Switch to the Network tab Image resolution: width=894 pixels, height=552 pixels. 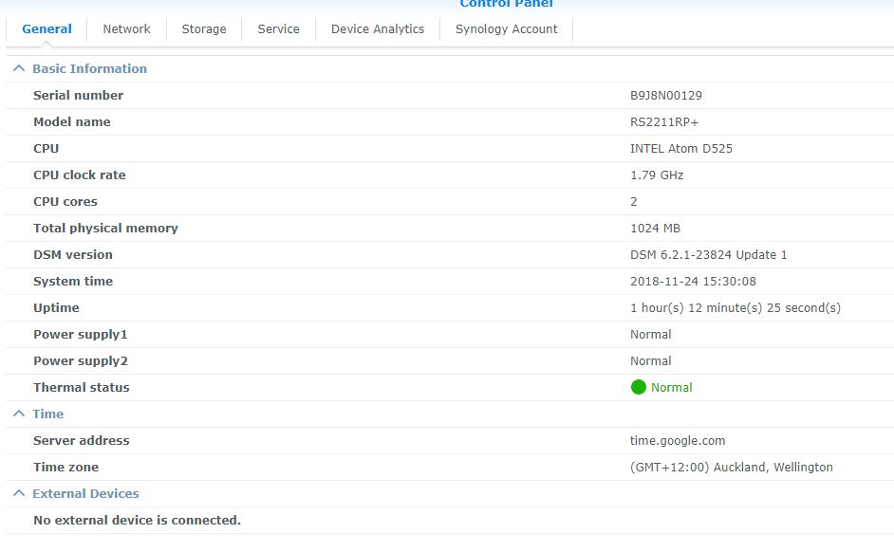point(126,28)
